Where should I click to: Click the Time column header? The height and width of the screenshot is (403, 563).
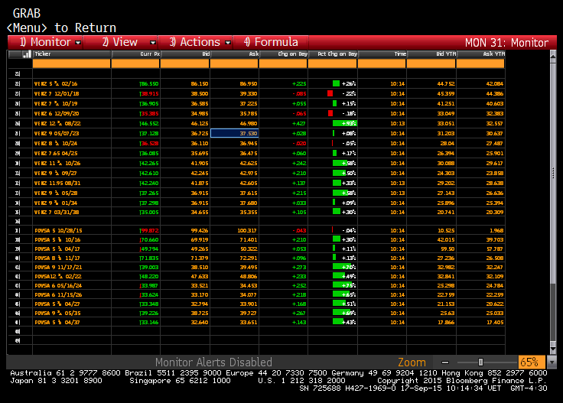tap(382, 54)
